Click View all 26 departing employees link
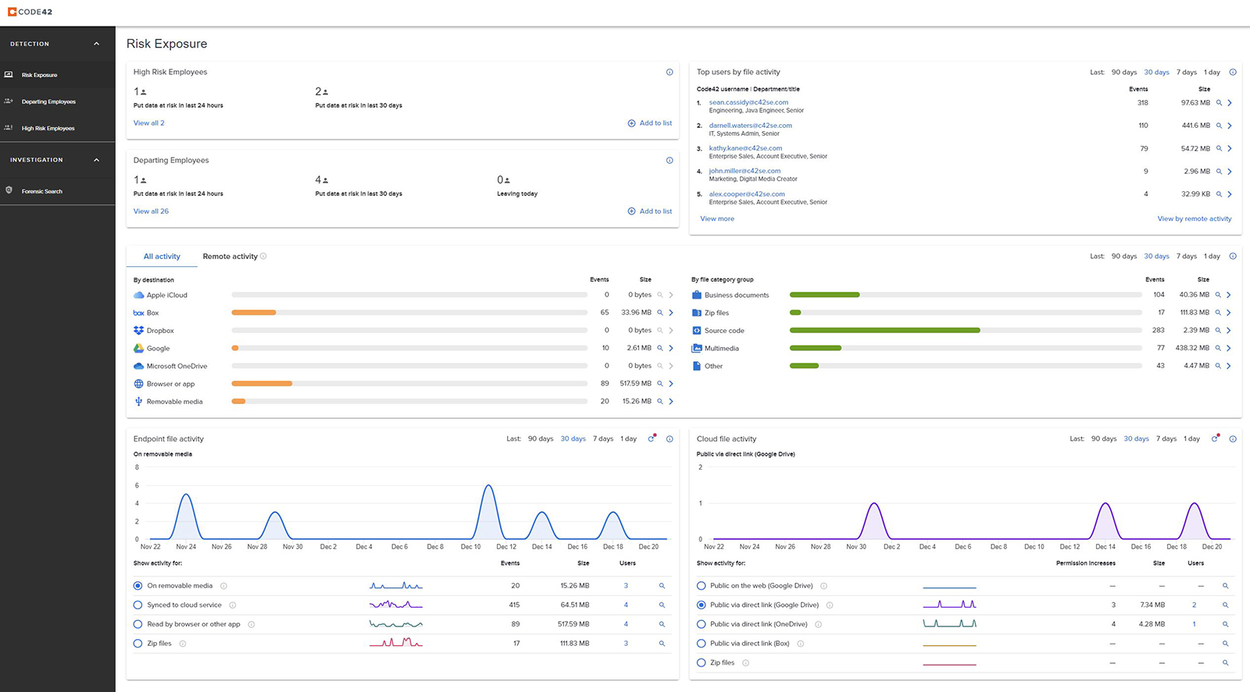This screenshot has height=692, width=1250. 151,211
